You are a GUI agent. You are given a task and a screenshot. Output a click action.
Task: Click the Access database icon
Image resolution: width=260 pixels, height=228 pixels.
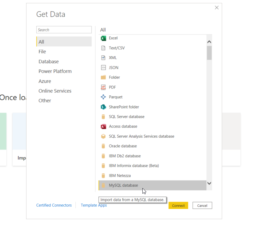click(x=103, y=126)
